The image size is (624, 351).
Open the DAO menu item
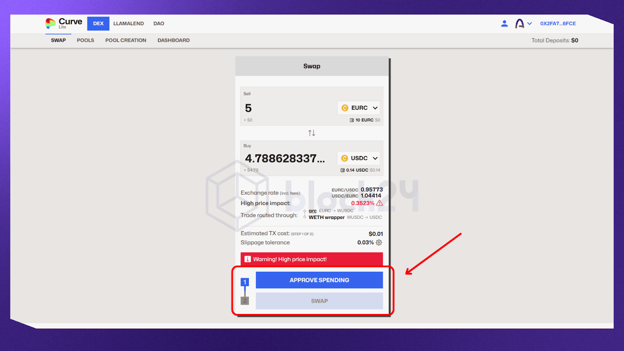click(159, 23)
